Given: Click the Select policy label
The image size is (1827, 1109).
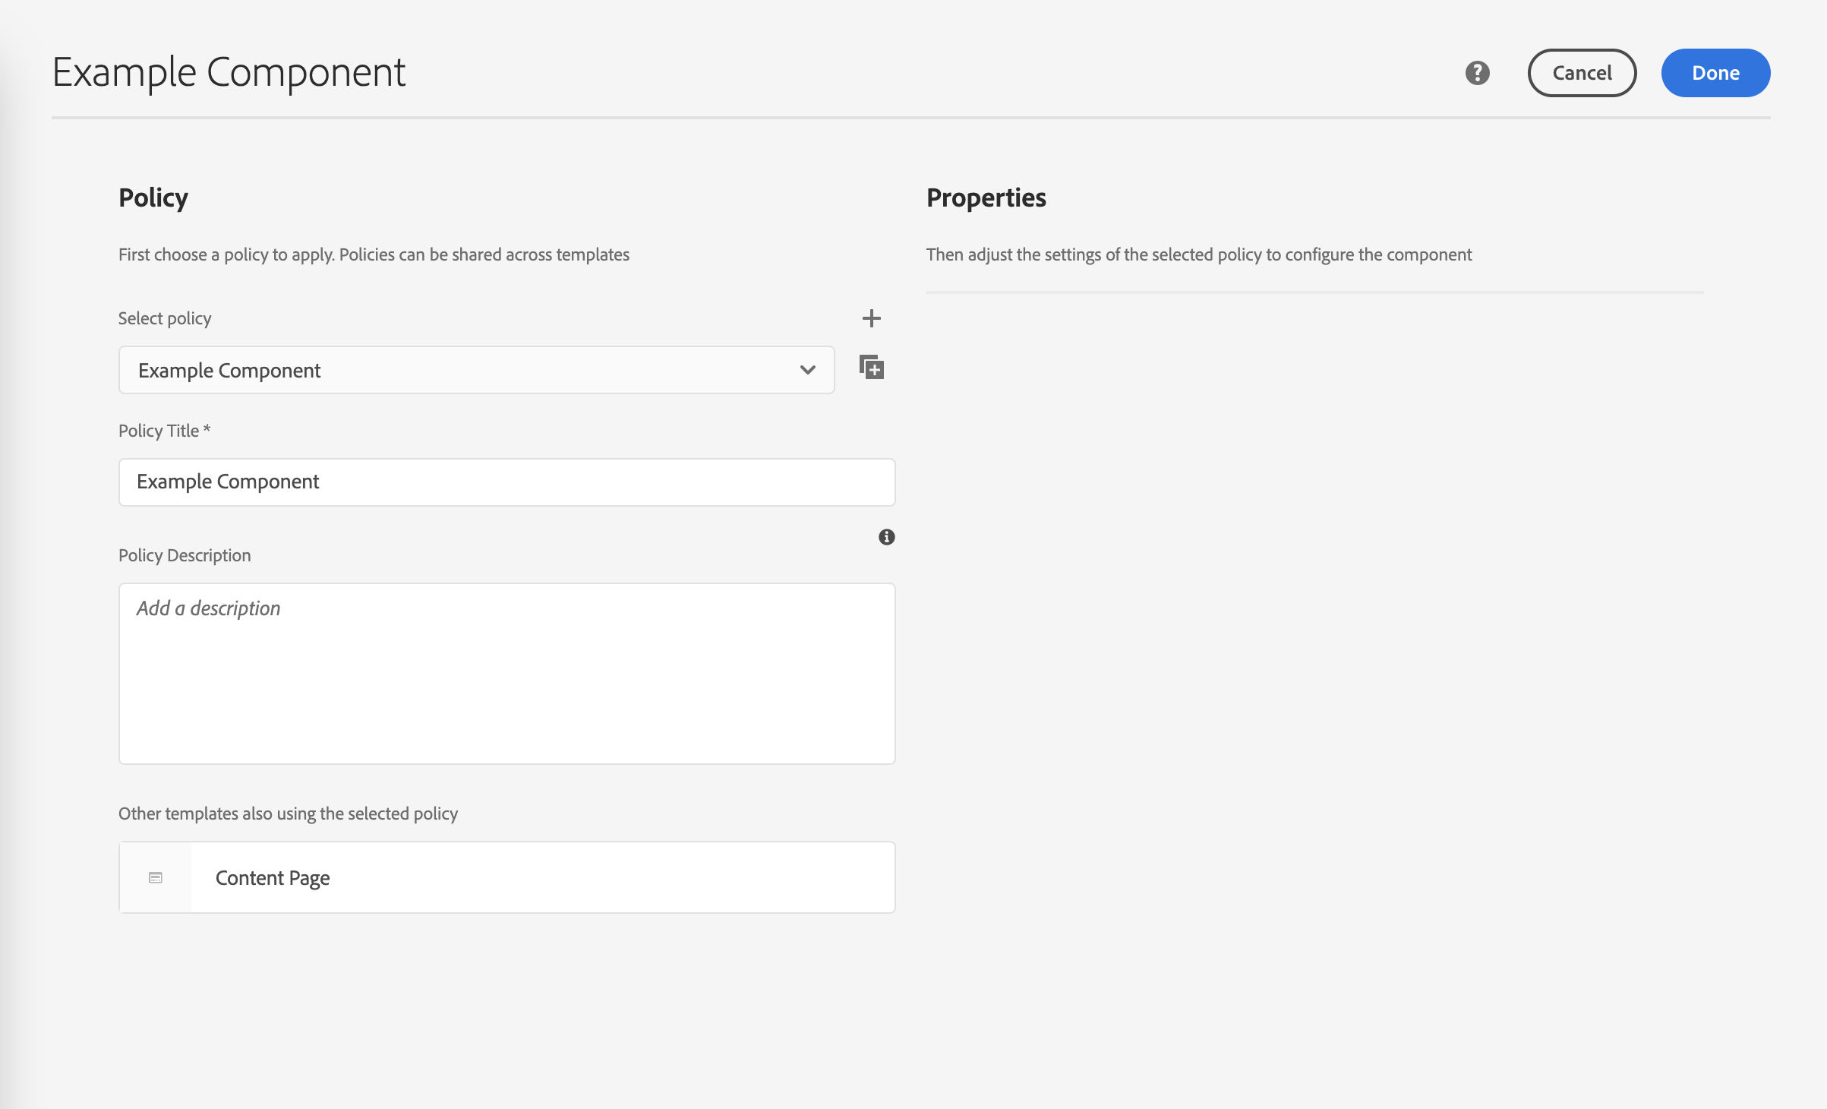Looking at the screenshot, I should click(165, 318).
